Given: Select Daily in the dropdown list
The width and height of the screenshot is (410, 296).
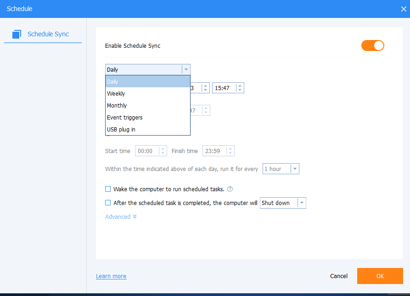Looking at the screenshot, I should coord(148,81).
